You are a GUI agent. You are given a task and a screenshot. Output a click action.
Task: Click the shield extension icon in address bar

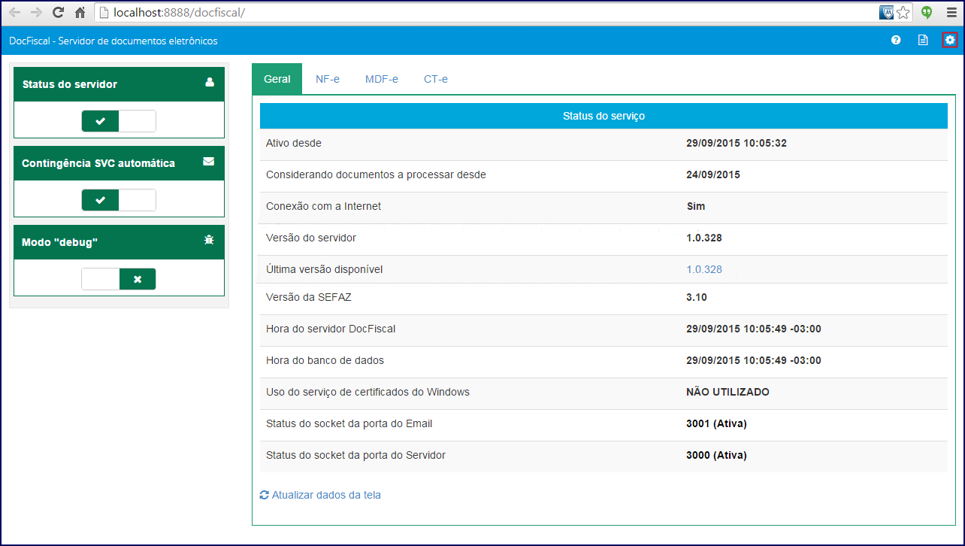point(887,13)
